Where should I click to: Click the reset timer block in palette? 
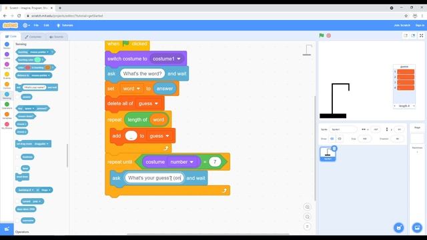[22, 177]
